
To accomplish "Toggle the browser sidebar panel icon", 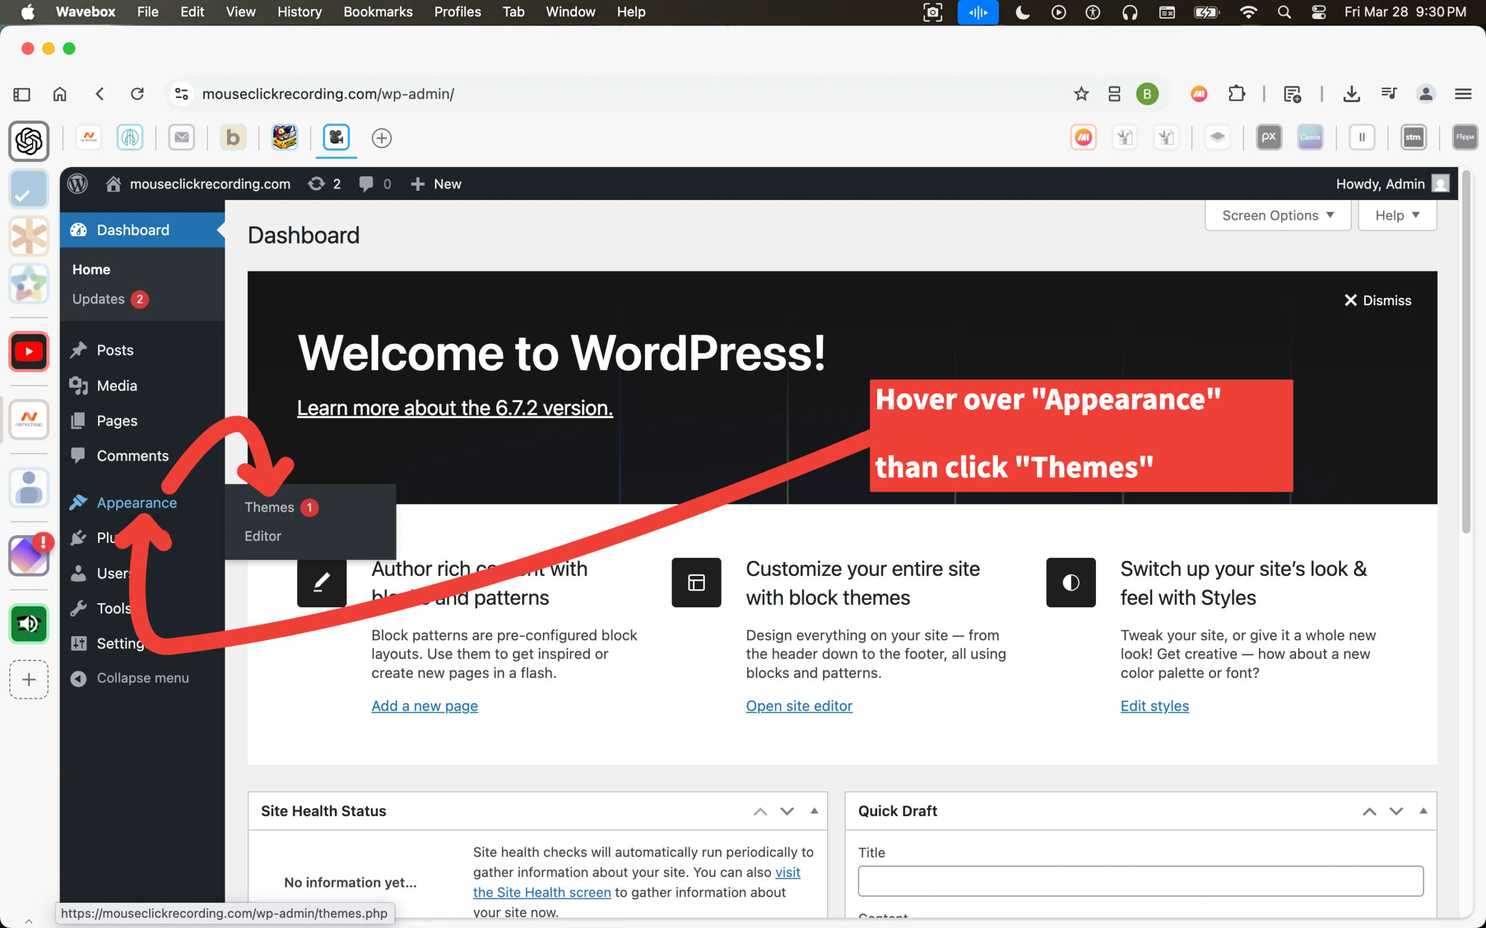I will (x=21, y=94).
